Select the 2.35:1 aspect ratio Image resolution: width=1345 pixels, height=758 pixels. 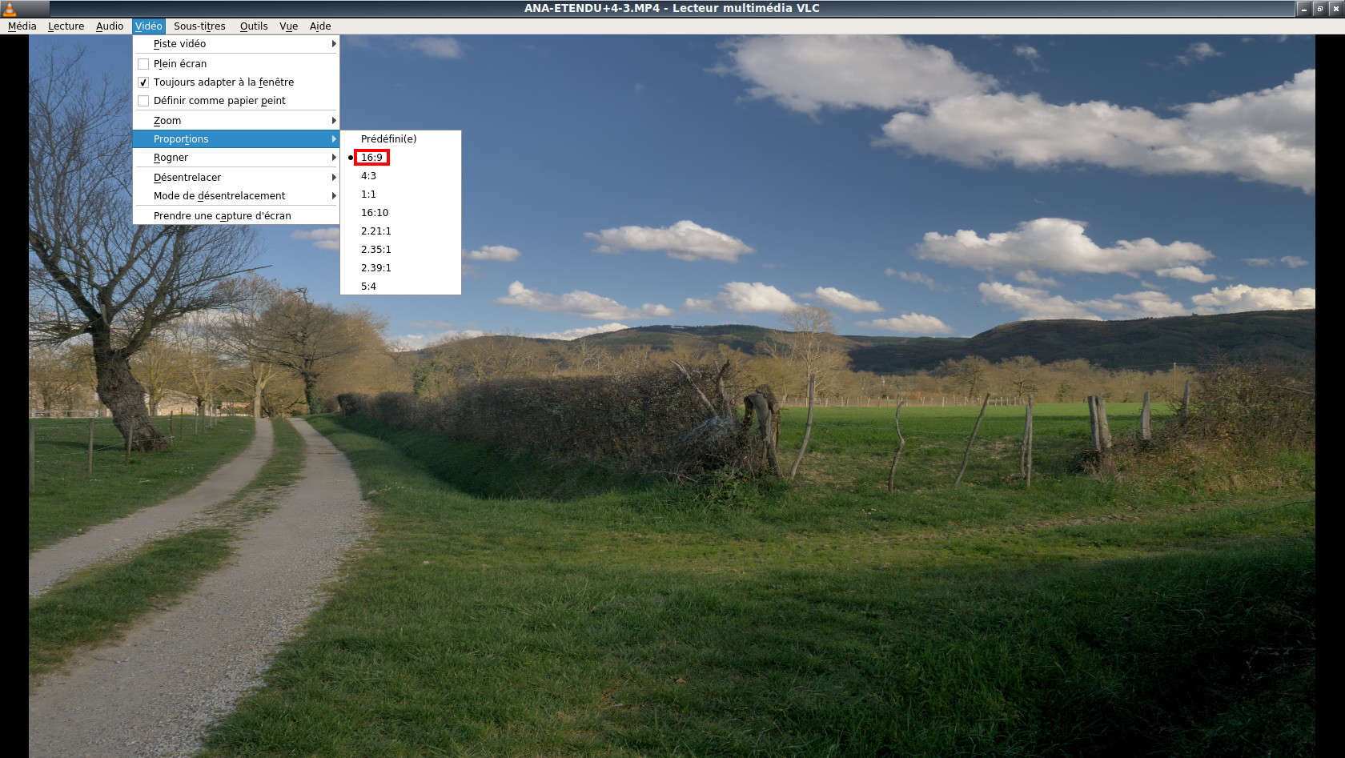[x=376, y=250]
